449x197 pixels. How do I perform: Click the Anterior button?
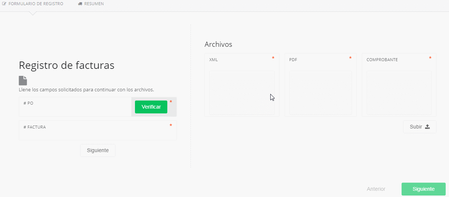coord(376,189)
